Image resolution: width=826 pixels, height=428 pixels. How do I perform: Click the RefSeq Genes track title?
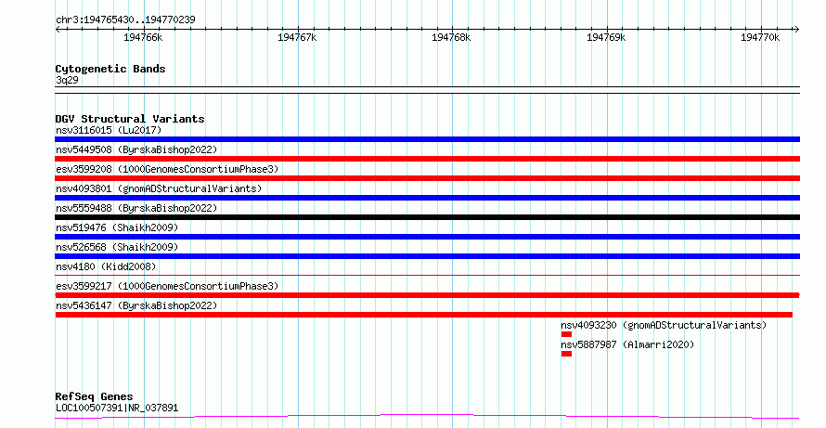(x=94, y=396)
